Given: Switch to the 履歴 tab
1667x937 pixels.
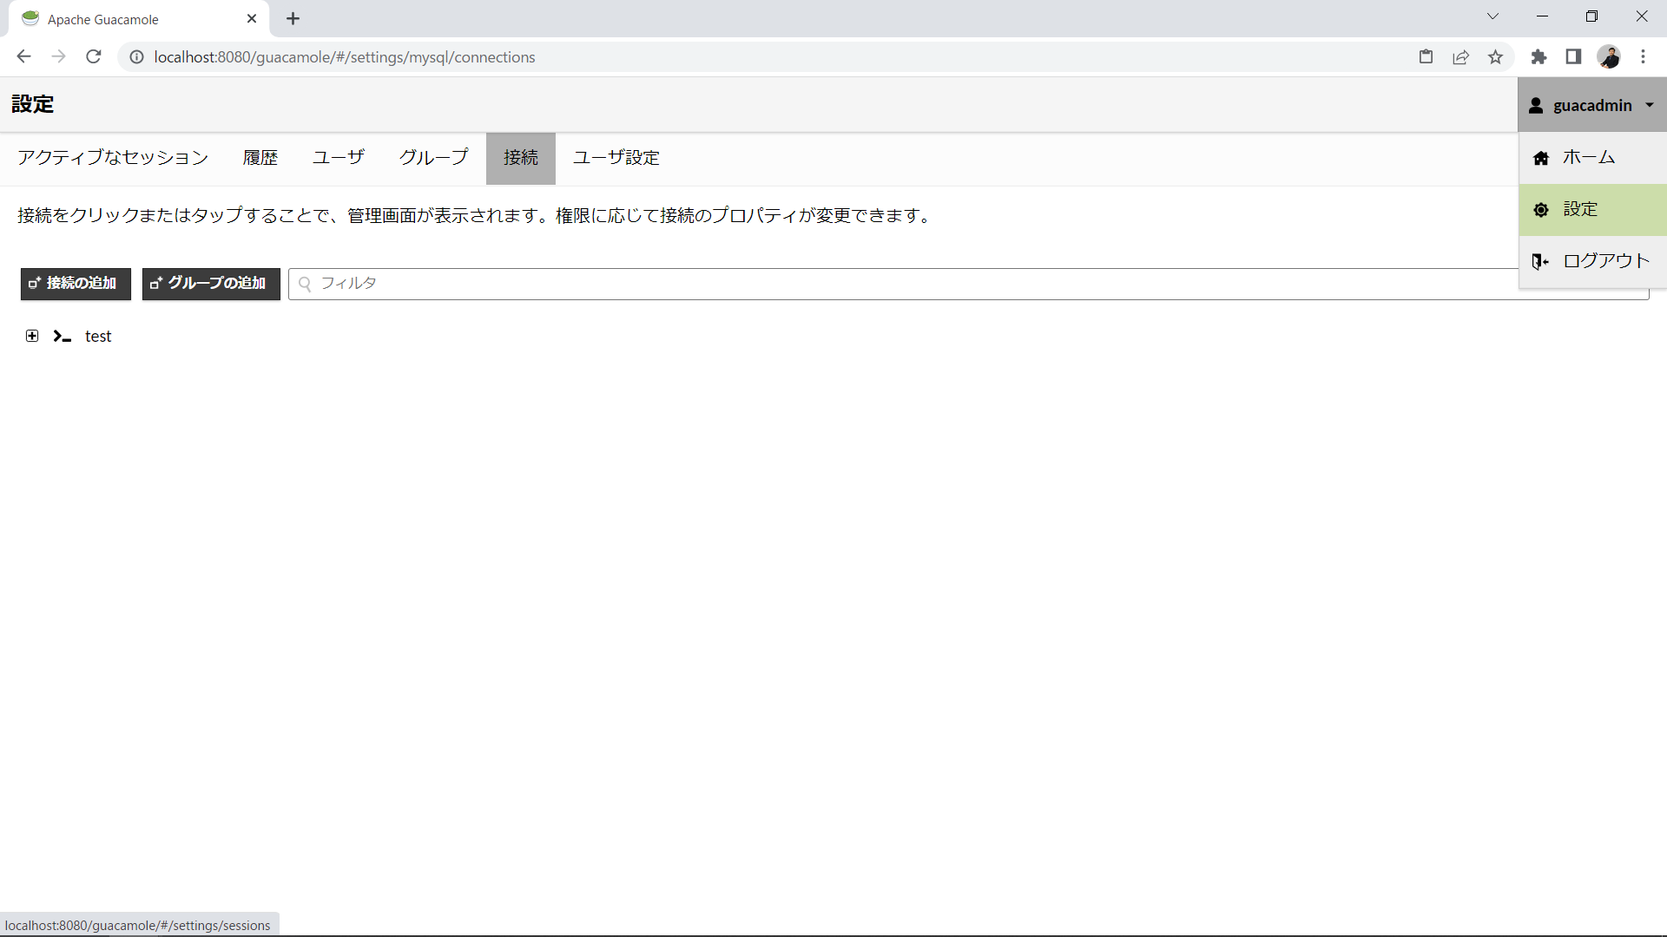Looking at the screenshot, I should click(x=260, y=158).
